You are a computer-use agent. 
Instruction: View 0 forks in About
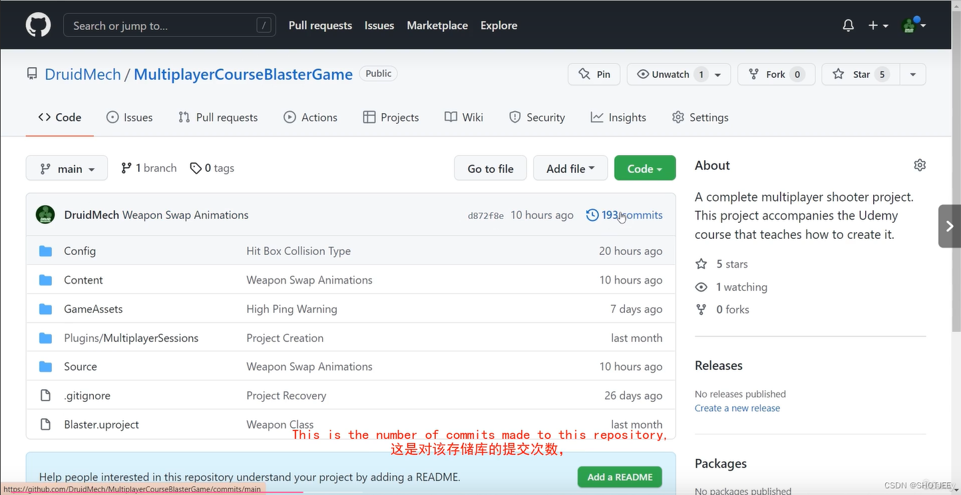point(722,309)
